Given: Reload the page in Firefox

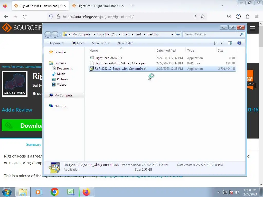Looking at the screenshot, I should 25,17.
